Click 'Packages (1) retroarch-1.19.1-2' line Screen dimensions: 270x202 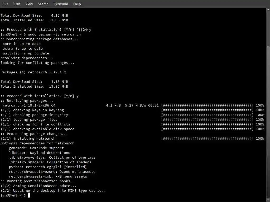click(x=33, y=72)
